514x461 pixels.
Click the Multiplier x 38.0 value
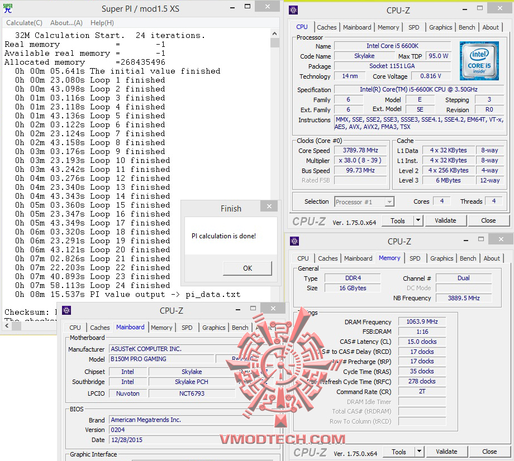(x=360, y=160)
